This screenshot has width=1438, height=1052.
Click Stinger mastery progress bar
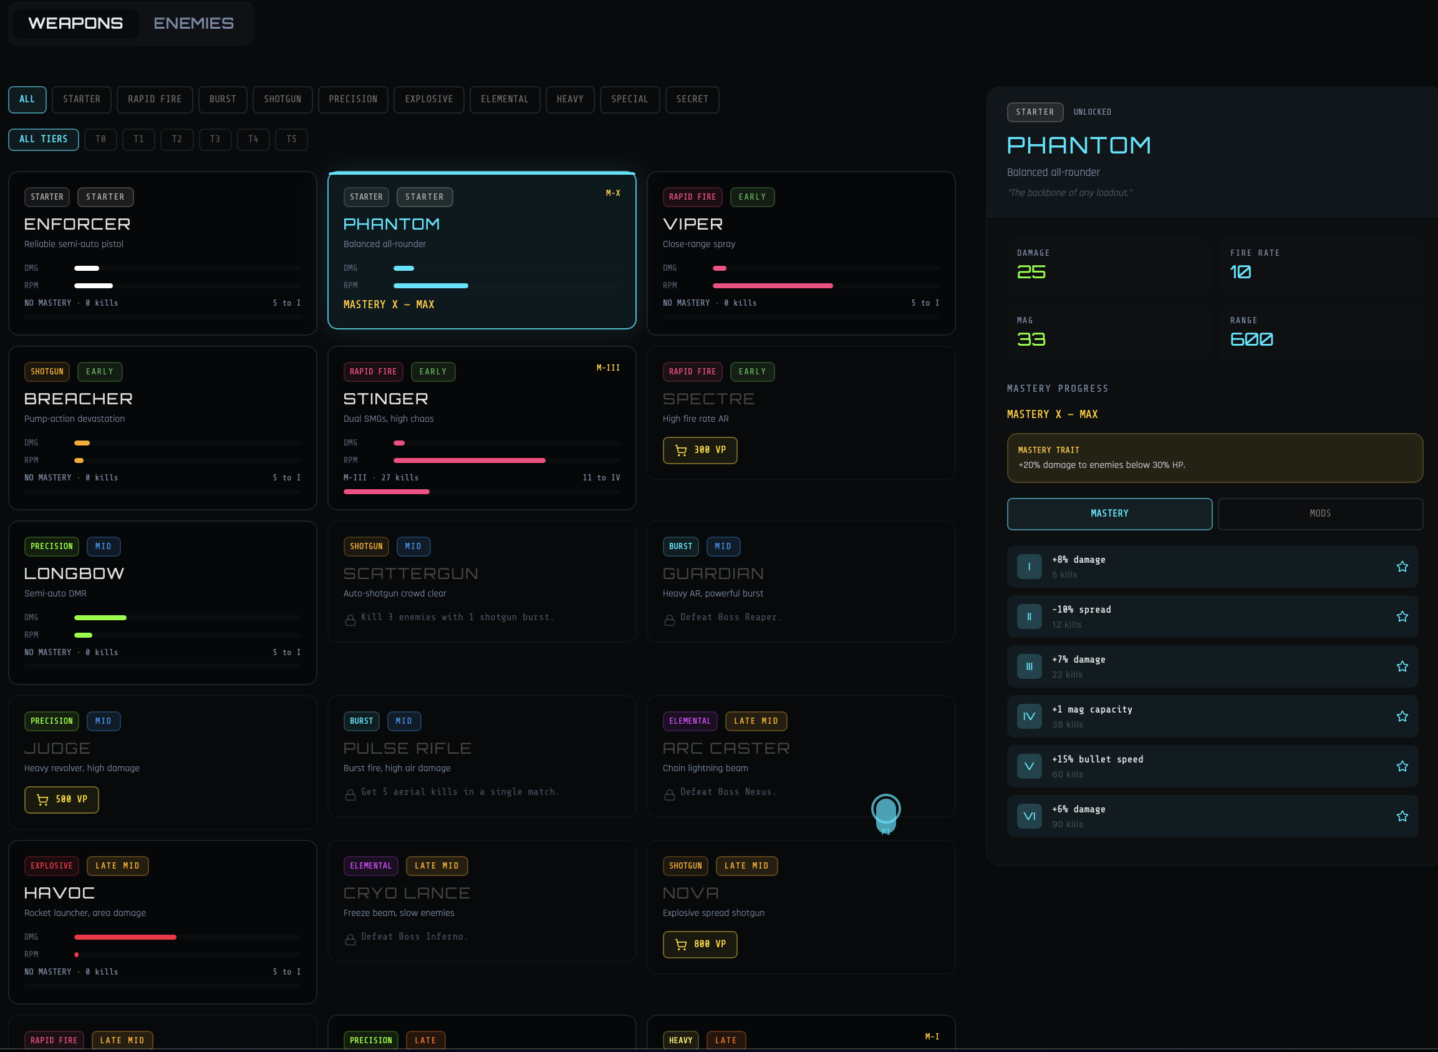pyautogui.click(x=481, y=492)
